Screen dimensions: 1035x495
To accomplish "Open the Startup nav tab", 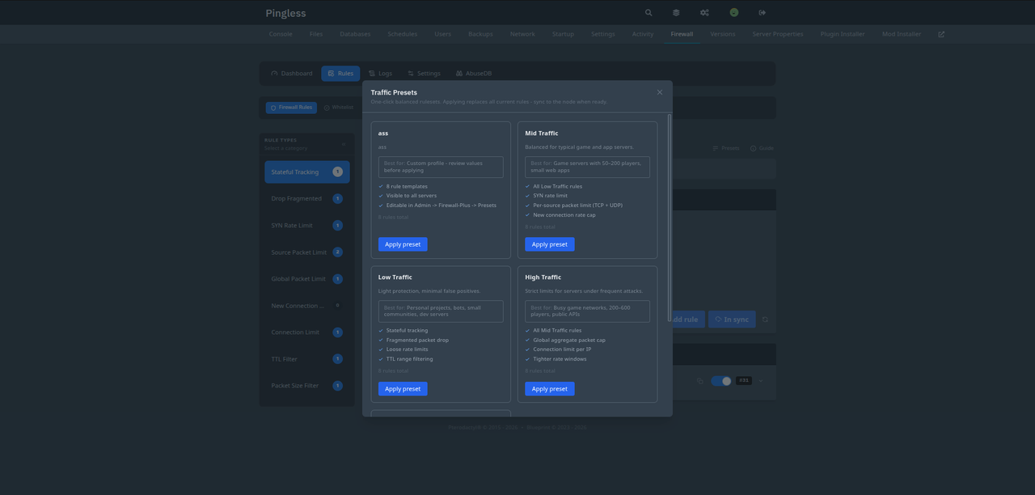I will (x=563, y=34).
